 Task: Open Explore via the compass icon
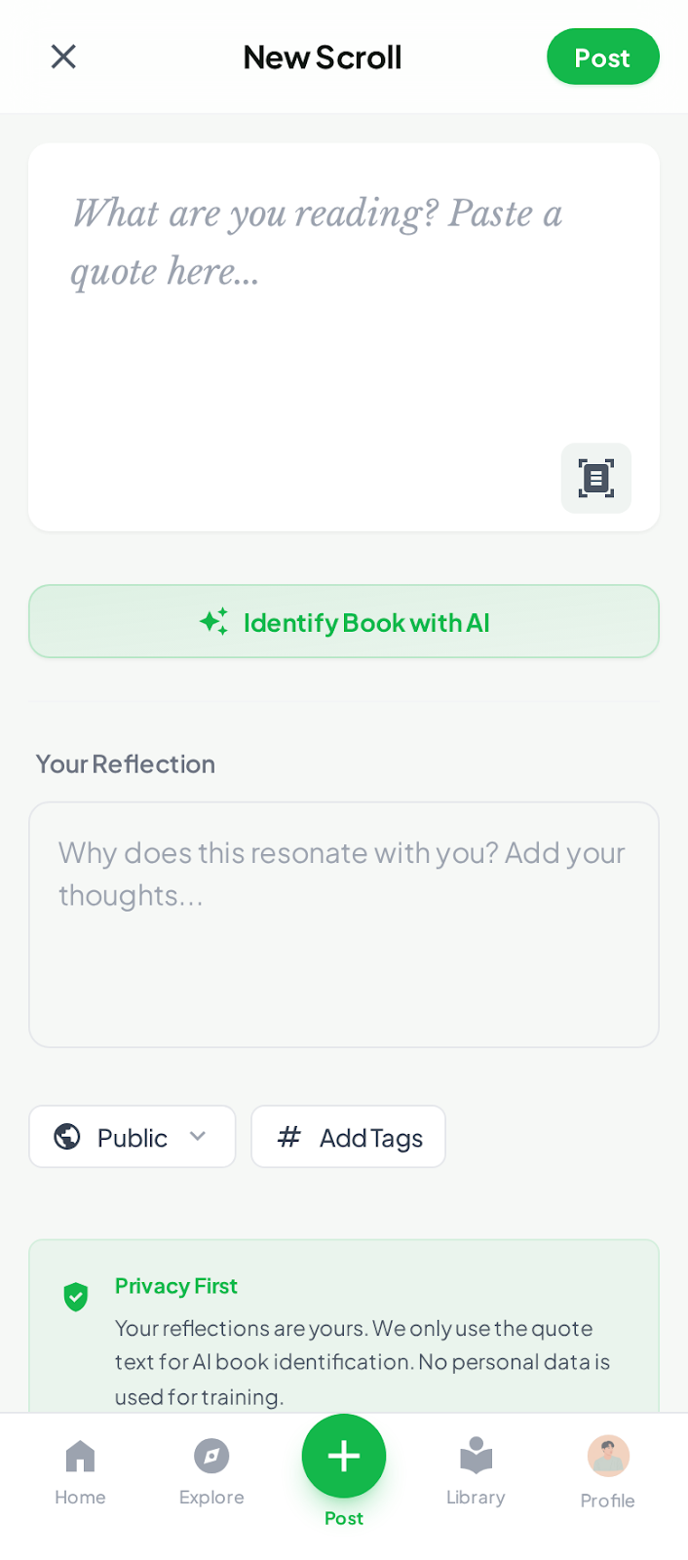tap(211, 1457)
